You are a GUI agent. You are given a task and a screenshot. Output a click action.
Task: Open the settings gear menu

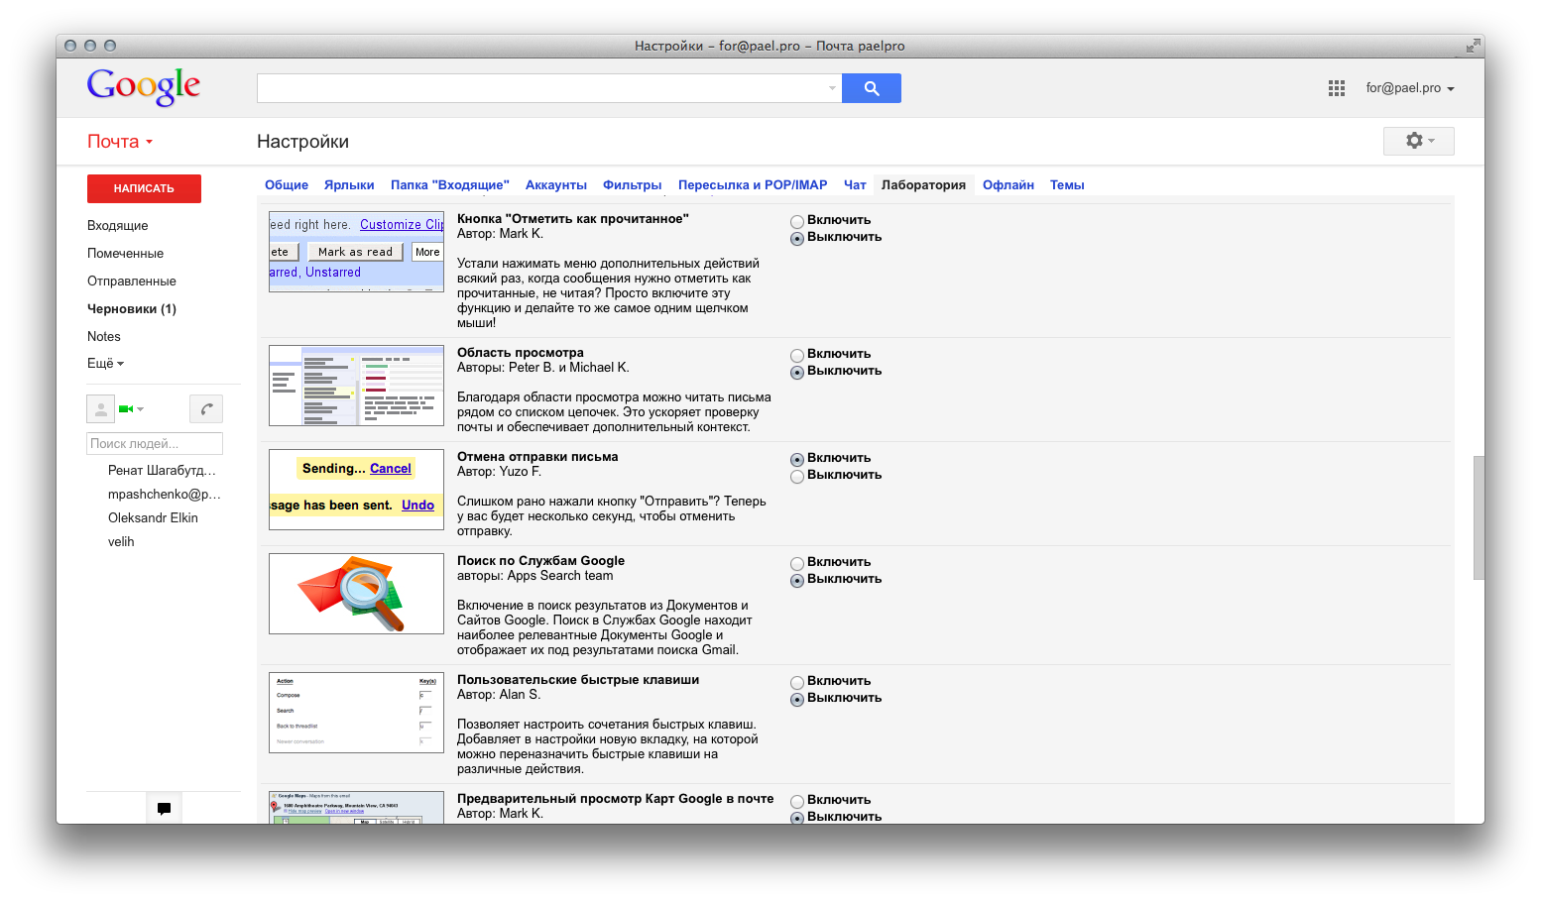tap(1418, 141)
